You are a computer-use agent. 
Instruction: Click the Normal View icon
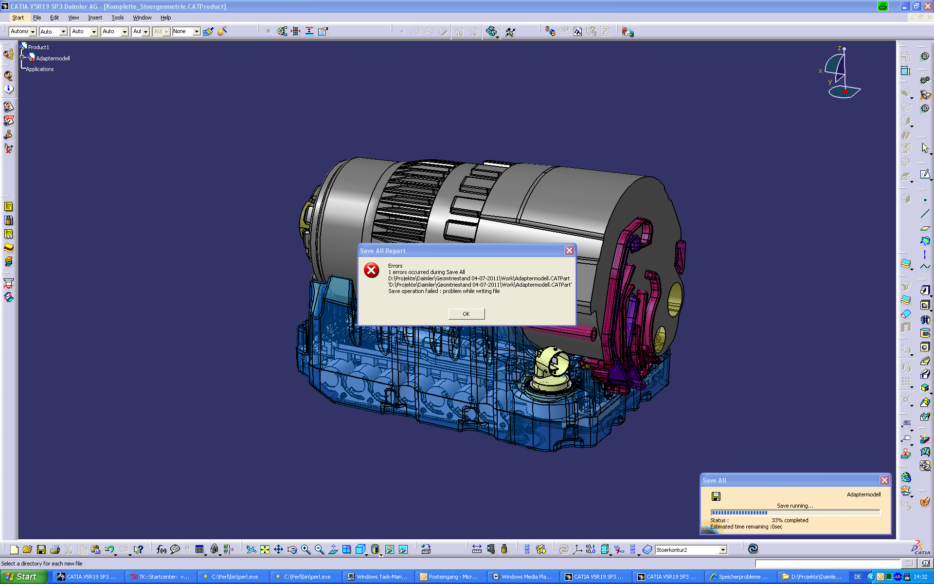[333, 549]
